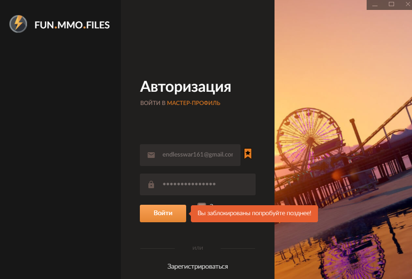Toggle the checkbox above the error tooltip

click(x=201, y=205)
